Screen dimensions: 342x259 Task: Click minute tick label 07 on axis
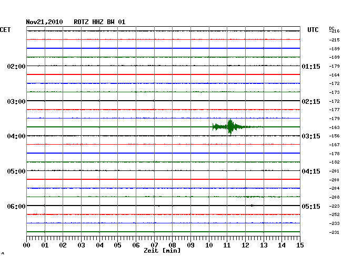click(154, 245)
